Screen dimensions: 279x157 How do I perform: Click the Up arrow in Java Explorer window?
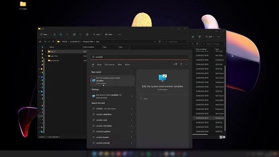click(53, 41)
